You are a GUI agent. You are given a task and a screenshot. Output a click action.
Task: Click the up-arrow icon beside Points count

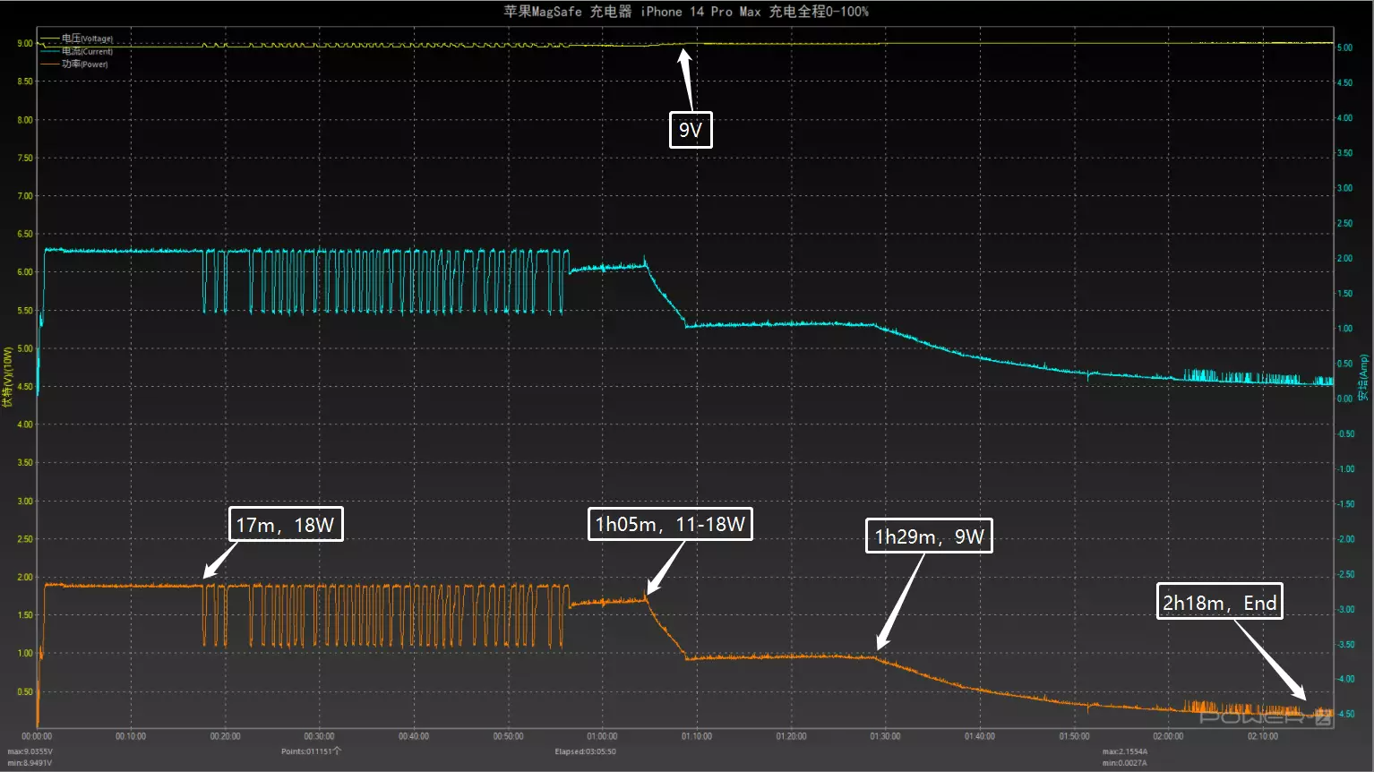tap(337, 751)
